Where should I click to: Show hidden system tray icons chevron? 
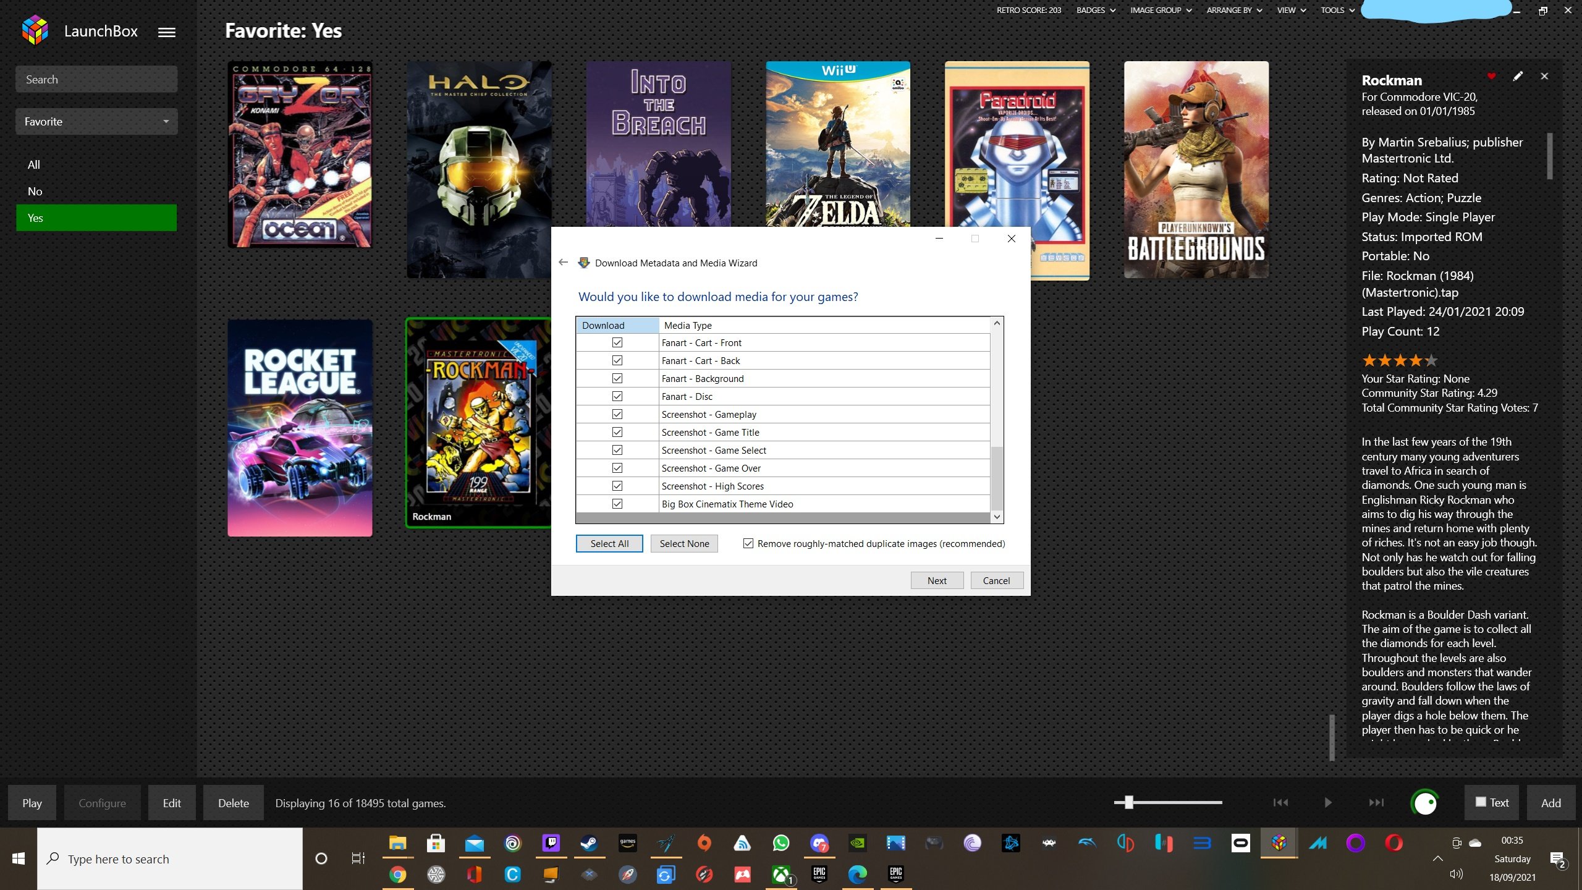(x=1437, y=858)
